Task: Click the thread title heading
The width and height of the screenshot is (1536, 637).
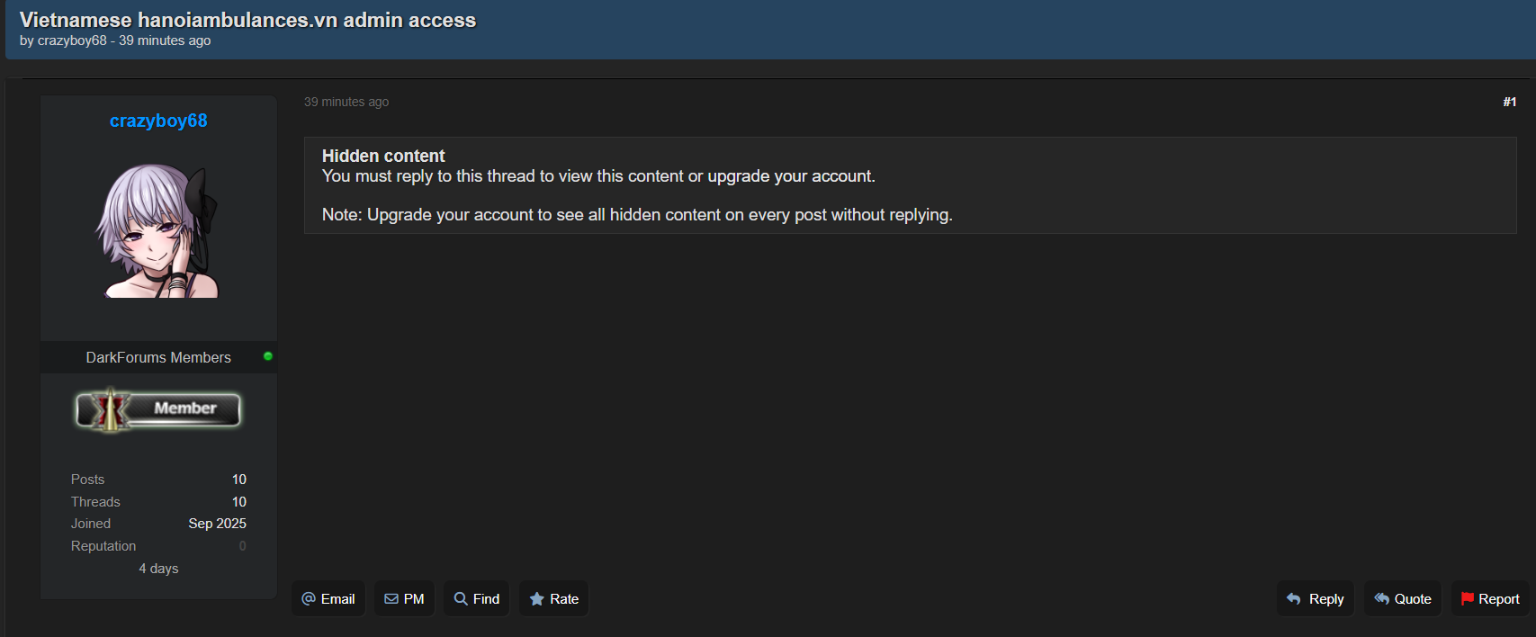Action: (247, 20)
